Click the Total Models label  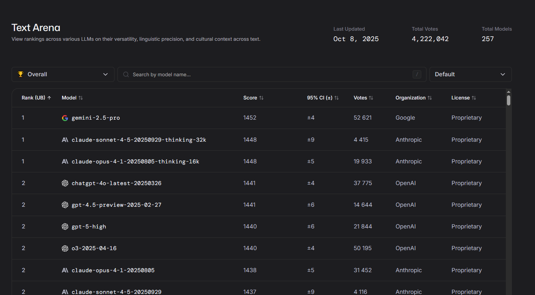coord(497,29)
